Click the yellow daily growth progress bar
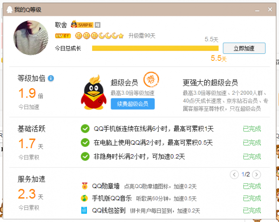Image resolution: width=279 pixels, height=222 pixels. tap(155, 48)
